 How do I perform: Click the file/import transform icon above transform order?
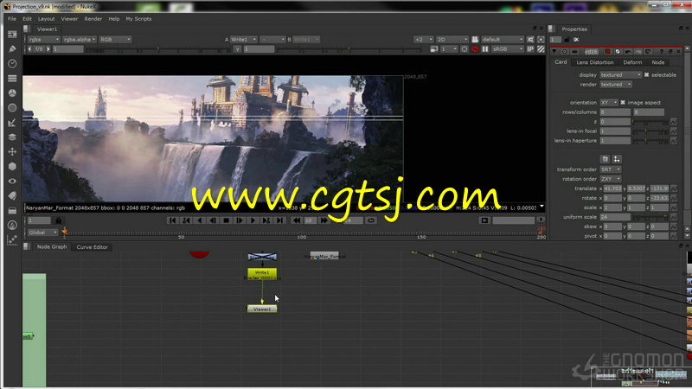[x=605, y=159]
